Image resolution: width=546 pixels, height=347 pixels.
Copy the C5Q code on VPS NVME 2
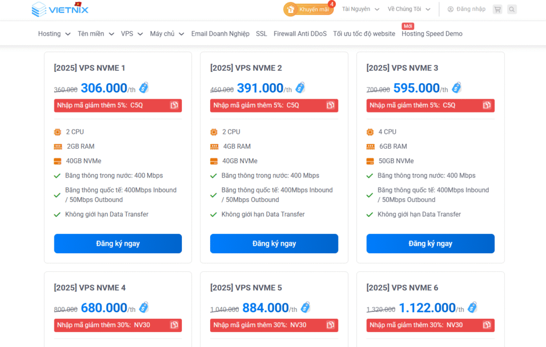[331, 106]
